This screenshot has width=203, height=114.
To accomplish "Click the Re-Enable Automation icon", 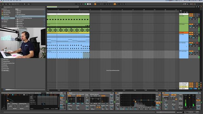I will coord(97,4).
